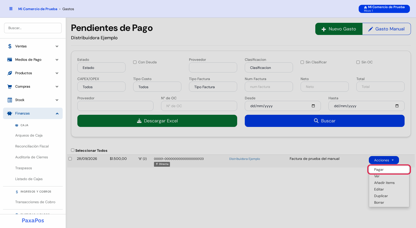The height and width of the screenshot is (228, 416).
Task: Open calendar picker in Hasta field
Action: [397, 106]
